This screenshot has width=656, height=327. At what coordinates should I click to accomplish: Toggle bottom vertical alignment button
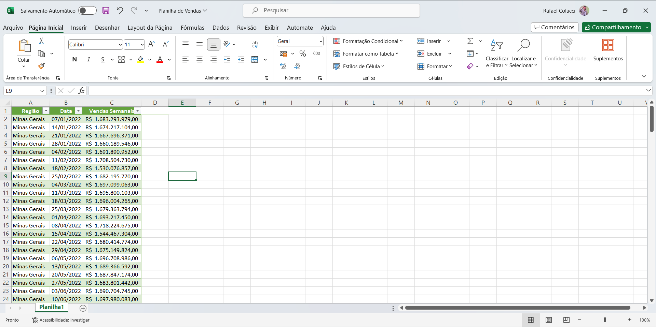pos(214,44)
